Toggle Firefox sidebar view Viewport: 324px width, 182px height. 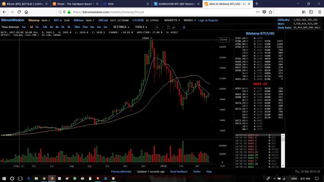click(x=311, y=12)
